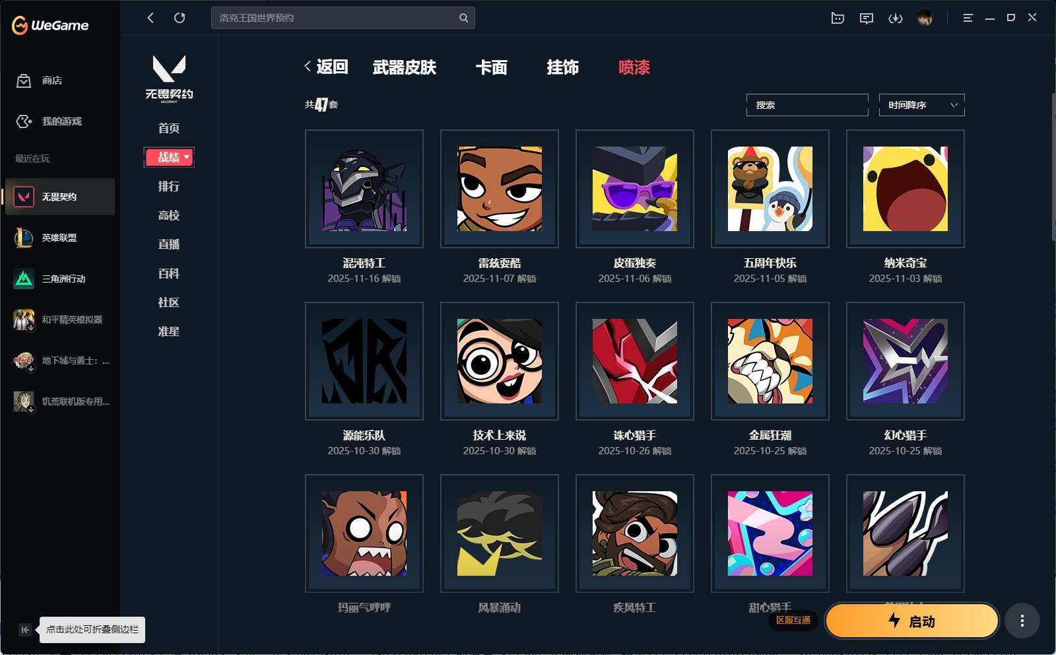The image size is (1056, 655).
Task: Click the vertical scrollbar on the right
Action: [1053, 166]
